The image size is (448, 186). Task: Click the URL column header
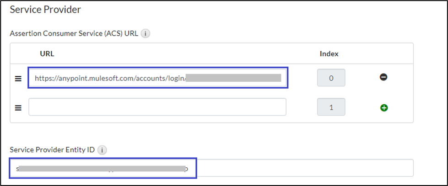click(47, 53)
